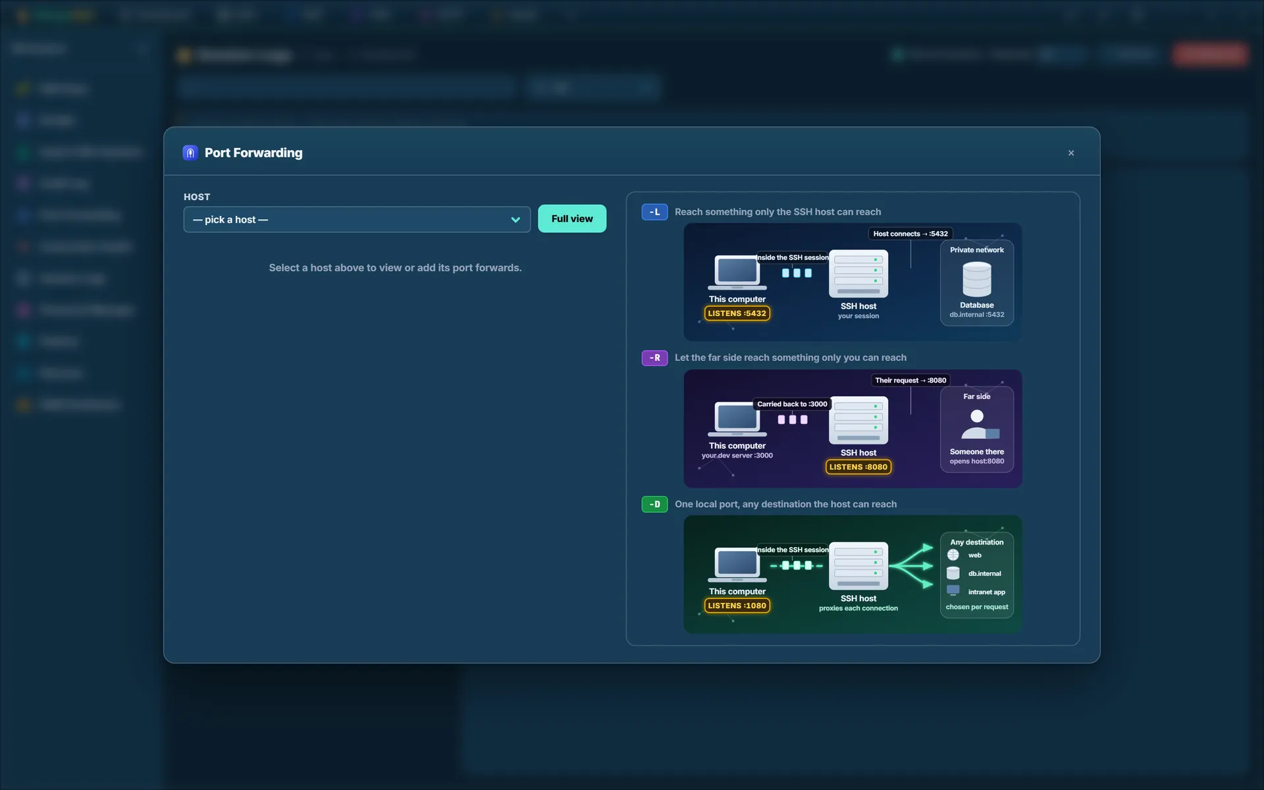This screenshot has width=1264, height=790.
Task: Click the 'Someone there' label
Action: click(977, 452)
